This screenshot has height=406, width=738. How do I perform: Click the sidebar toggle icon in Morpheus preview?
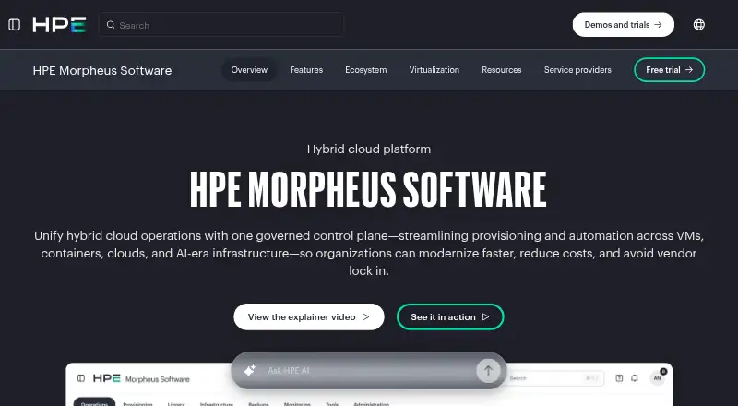[x=81, y=378]
